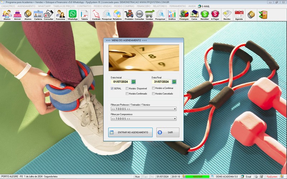
Task: Open the Tabela price table icon
Action: (84, 15)
